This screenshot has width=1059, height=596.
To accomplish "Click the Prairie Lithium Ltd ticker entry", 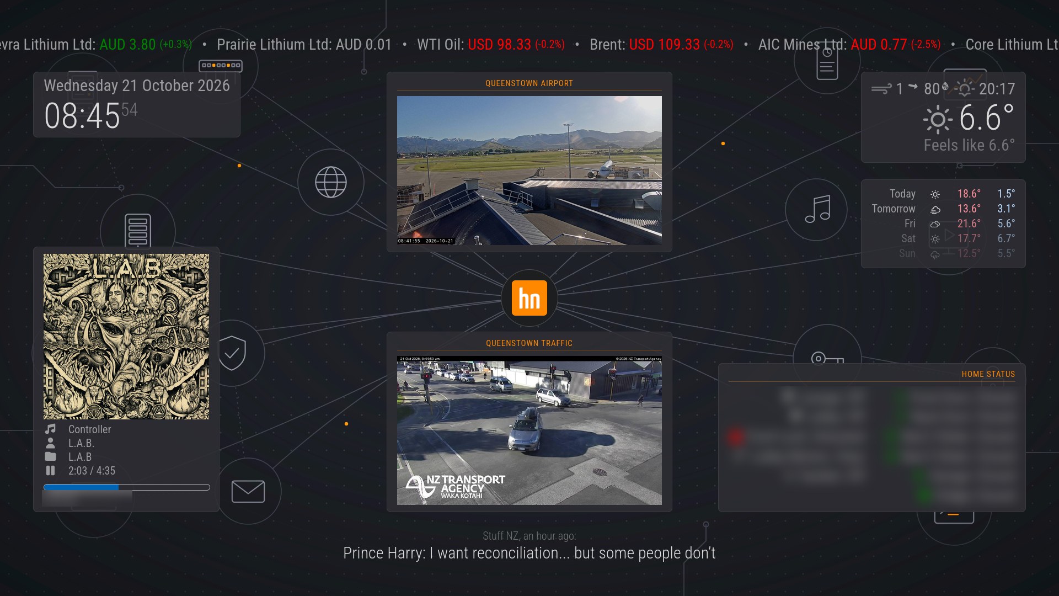I will coord(304,44).
